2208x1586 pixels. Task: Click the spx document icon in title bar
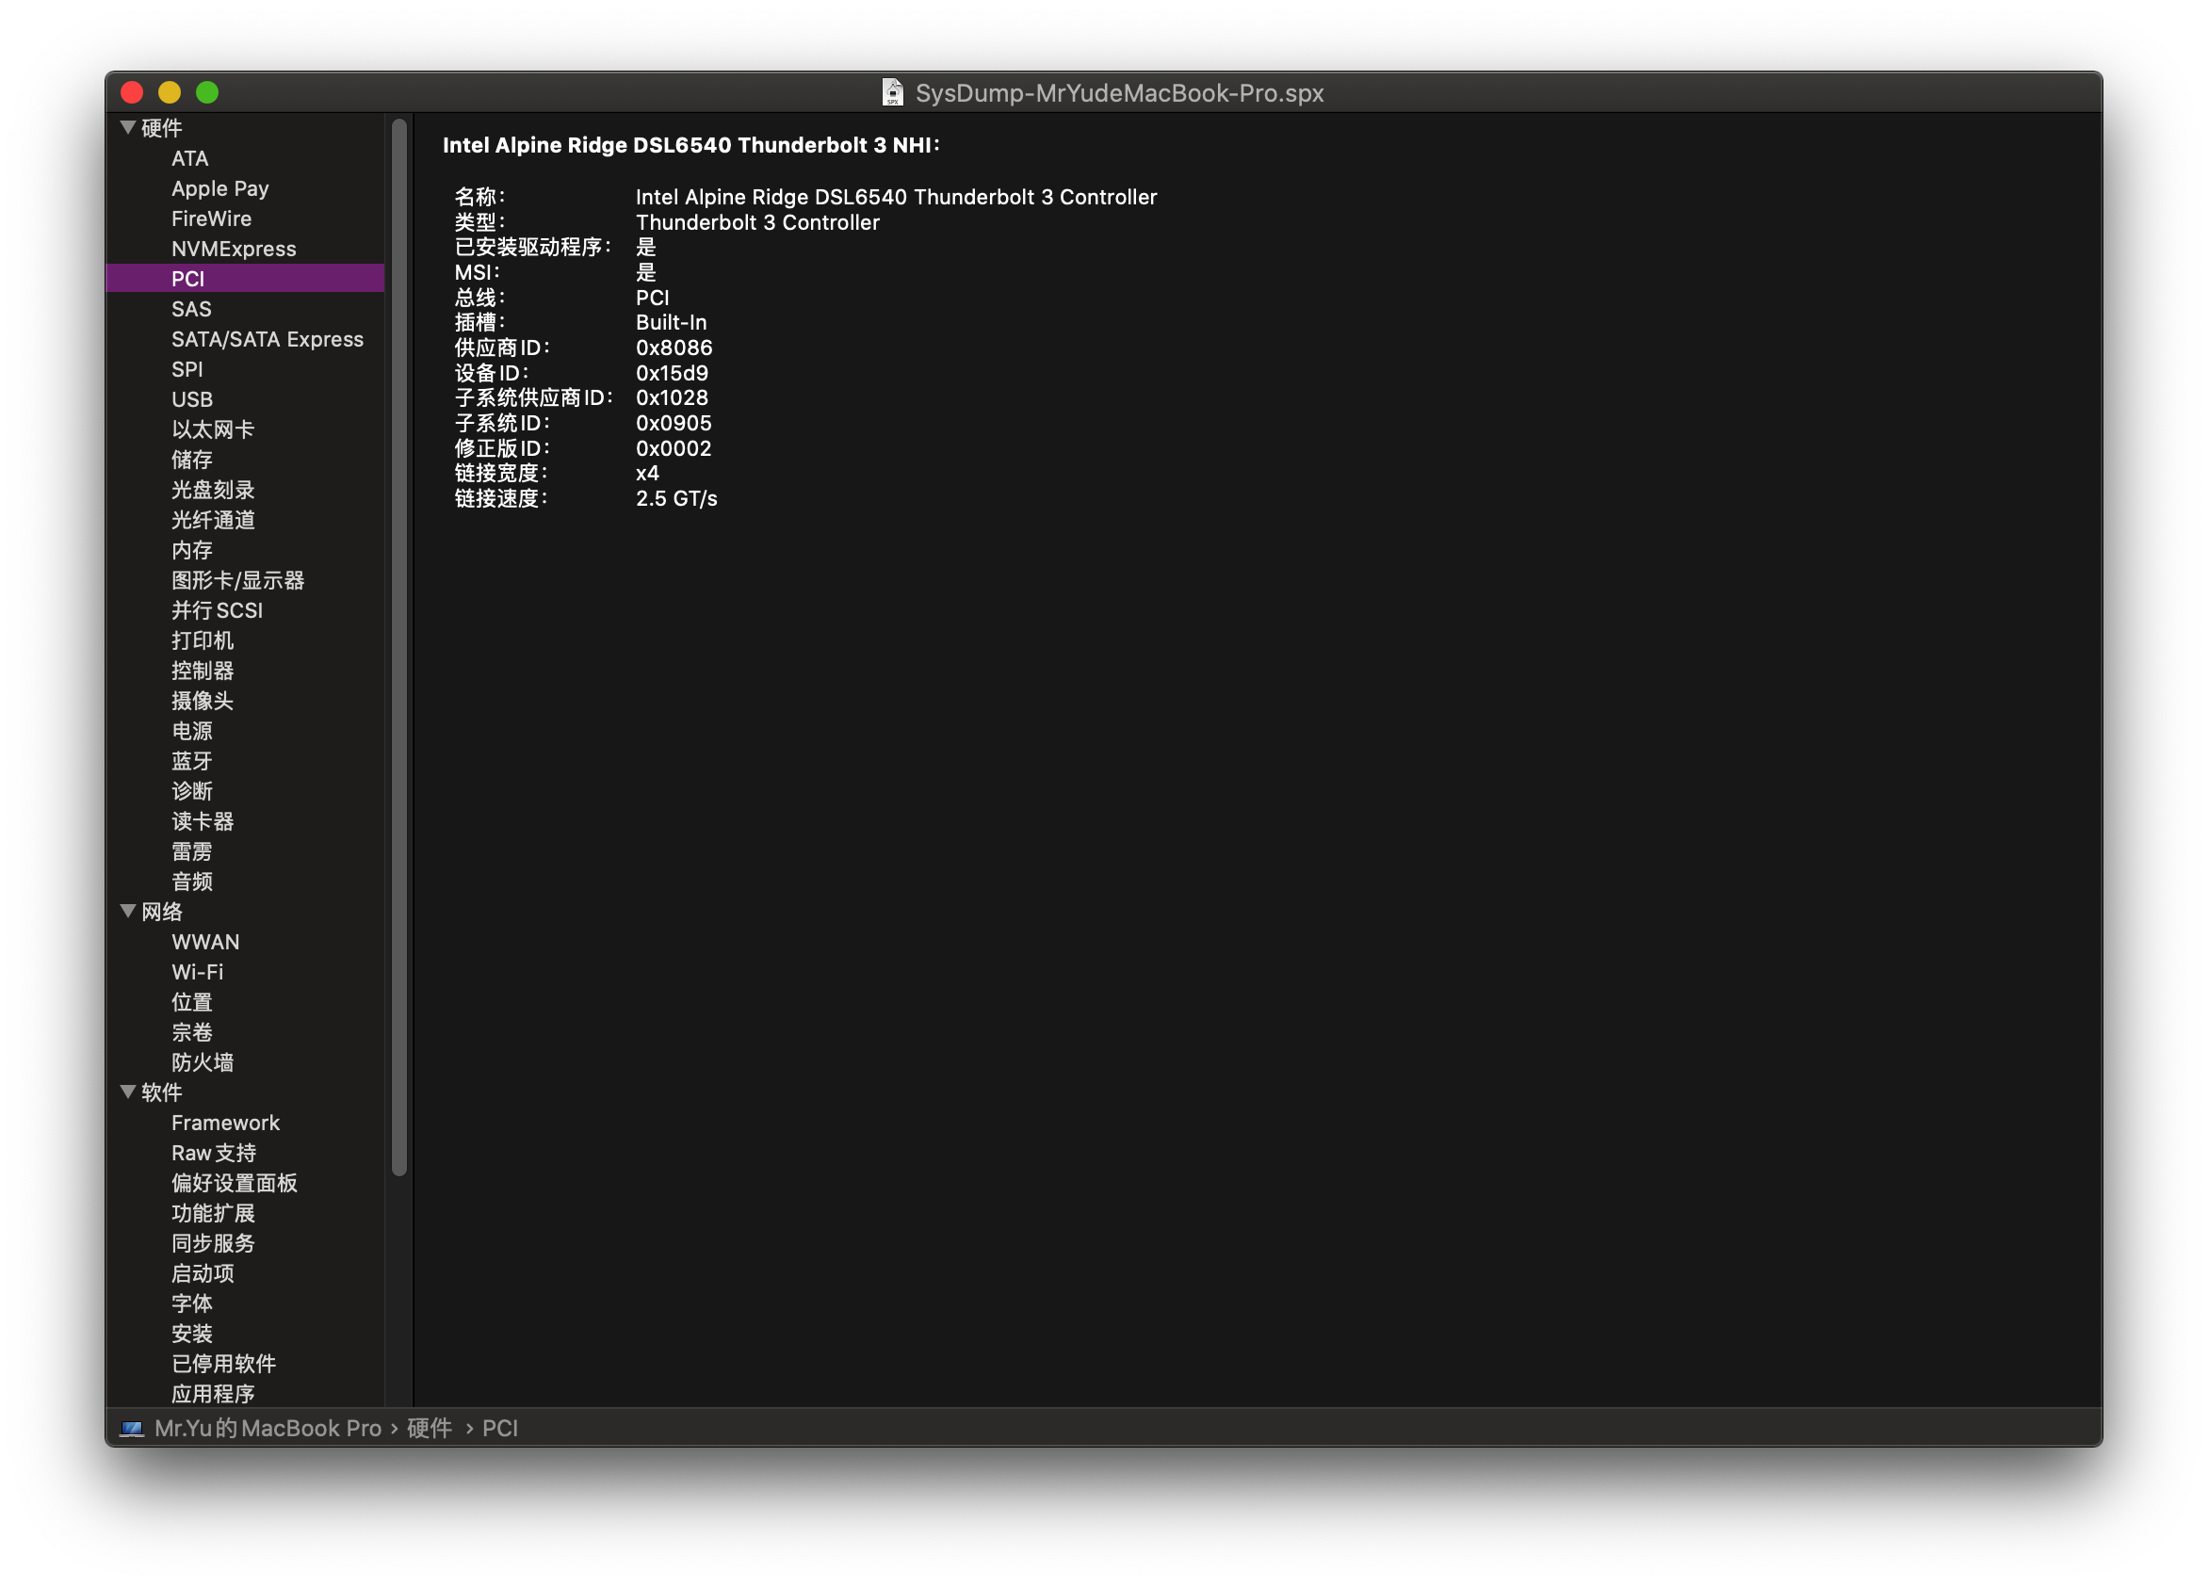[892, 92]
